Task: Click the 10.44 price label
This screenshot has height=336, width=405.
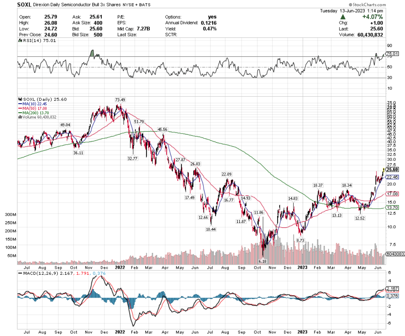Action: (211, 229)
